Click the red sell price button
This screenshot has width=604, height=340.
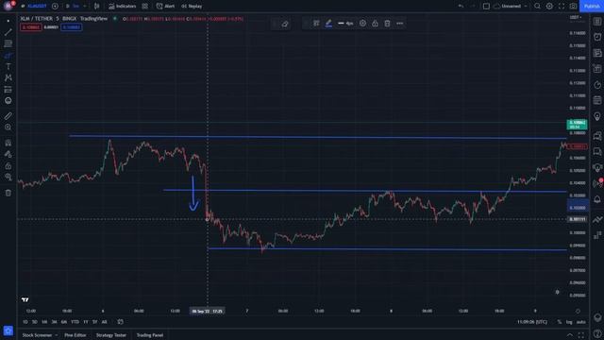click(31, 27)
